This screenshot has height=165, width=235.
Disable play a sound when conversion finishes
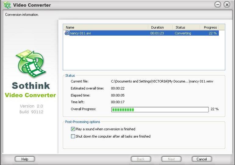[x=73, y=129]
